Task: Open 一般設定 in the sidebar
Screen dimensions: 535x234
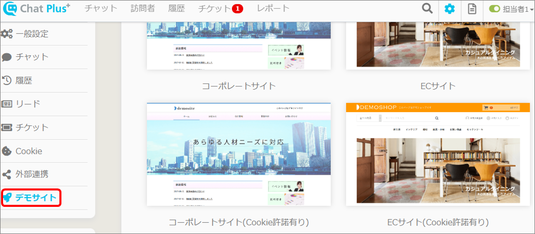Action: 32,34
